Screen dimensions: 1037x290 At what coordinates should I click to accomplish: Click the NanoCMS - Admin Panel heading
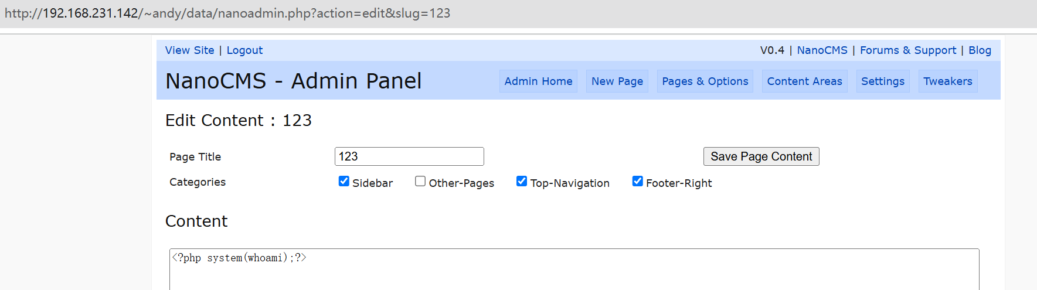(x=293, y=81)
